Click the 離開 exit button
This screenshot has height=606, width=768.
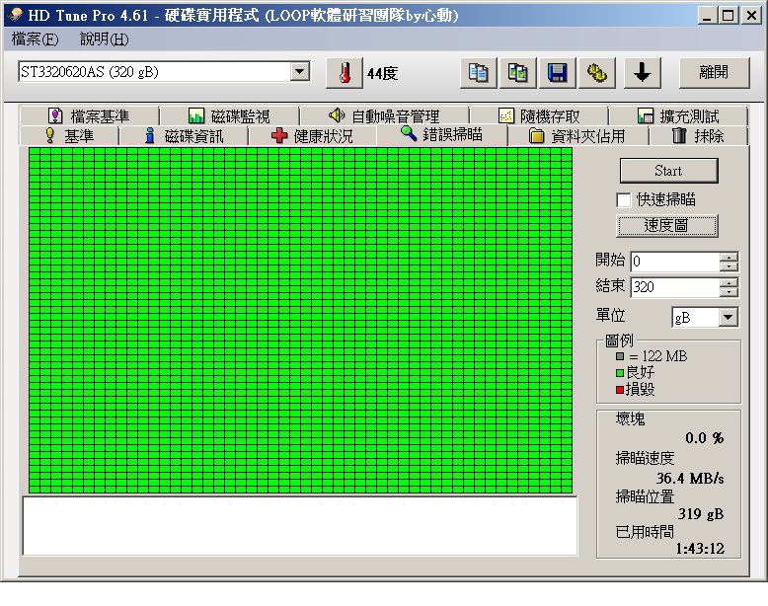point(714,72)
